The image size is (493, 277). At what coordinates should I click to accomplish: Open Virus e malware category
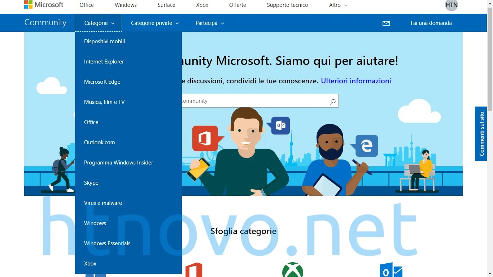[x=128, y=203]
